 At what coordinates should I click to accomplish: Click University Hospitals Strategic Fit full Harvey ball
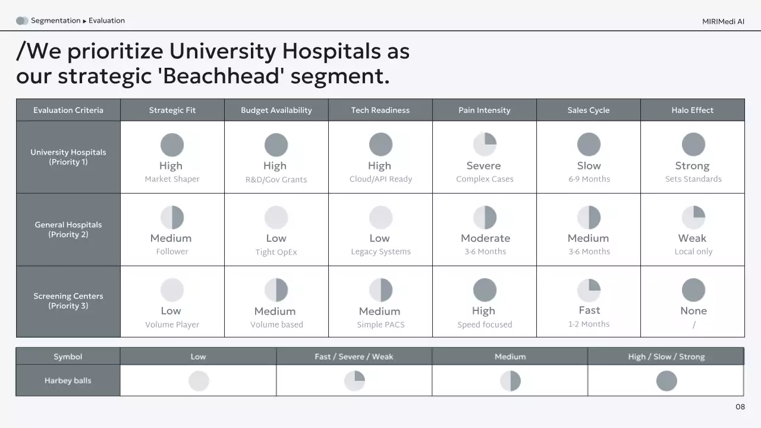tap(172, 145)
